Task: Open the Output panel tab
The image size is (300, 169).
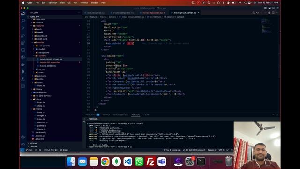Action: [106, 115]
